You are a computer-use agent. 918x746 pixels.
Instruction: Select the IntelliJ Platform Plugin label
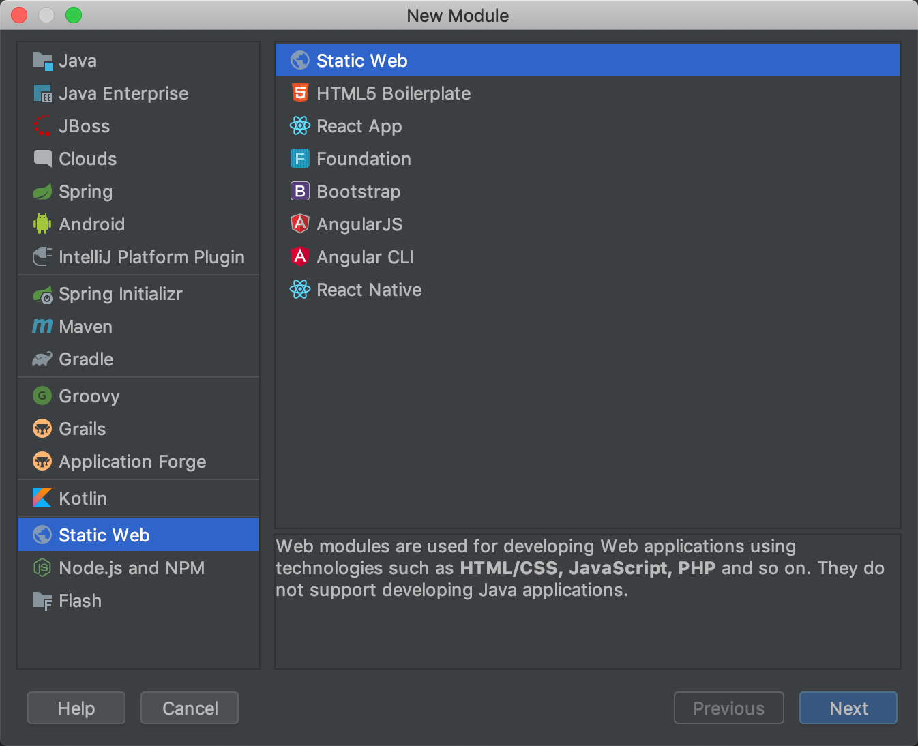[151, 257]
